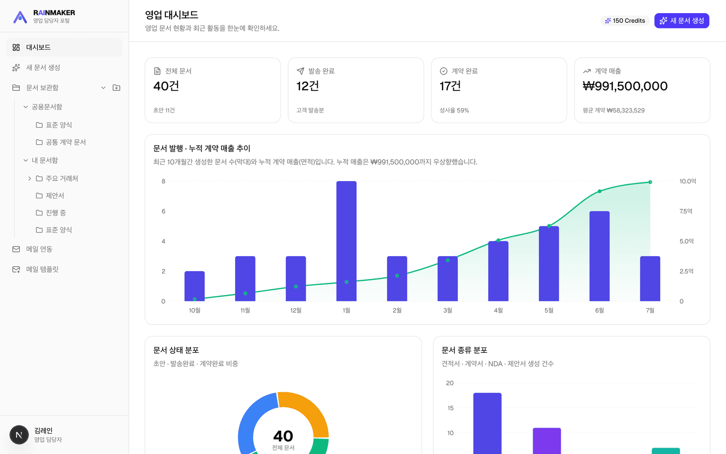Click the 계약 완료 check circle icon
This screenshot has width=726, height=454.
444,71
